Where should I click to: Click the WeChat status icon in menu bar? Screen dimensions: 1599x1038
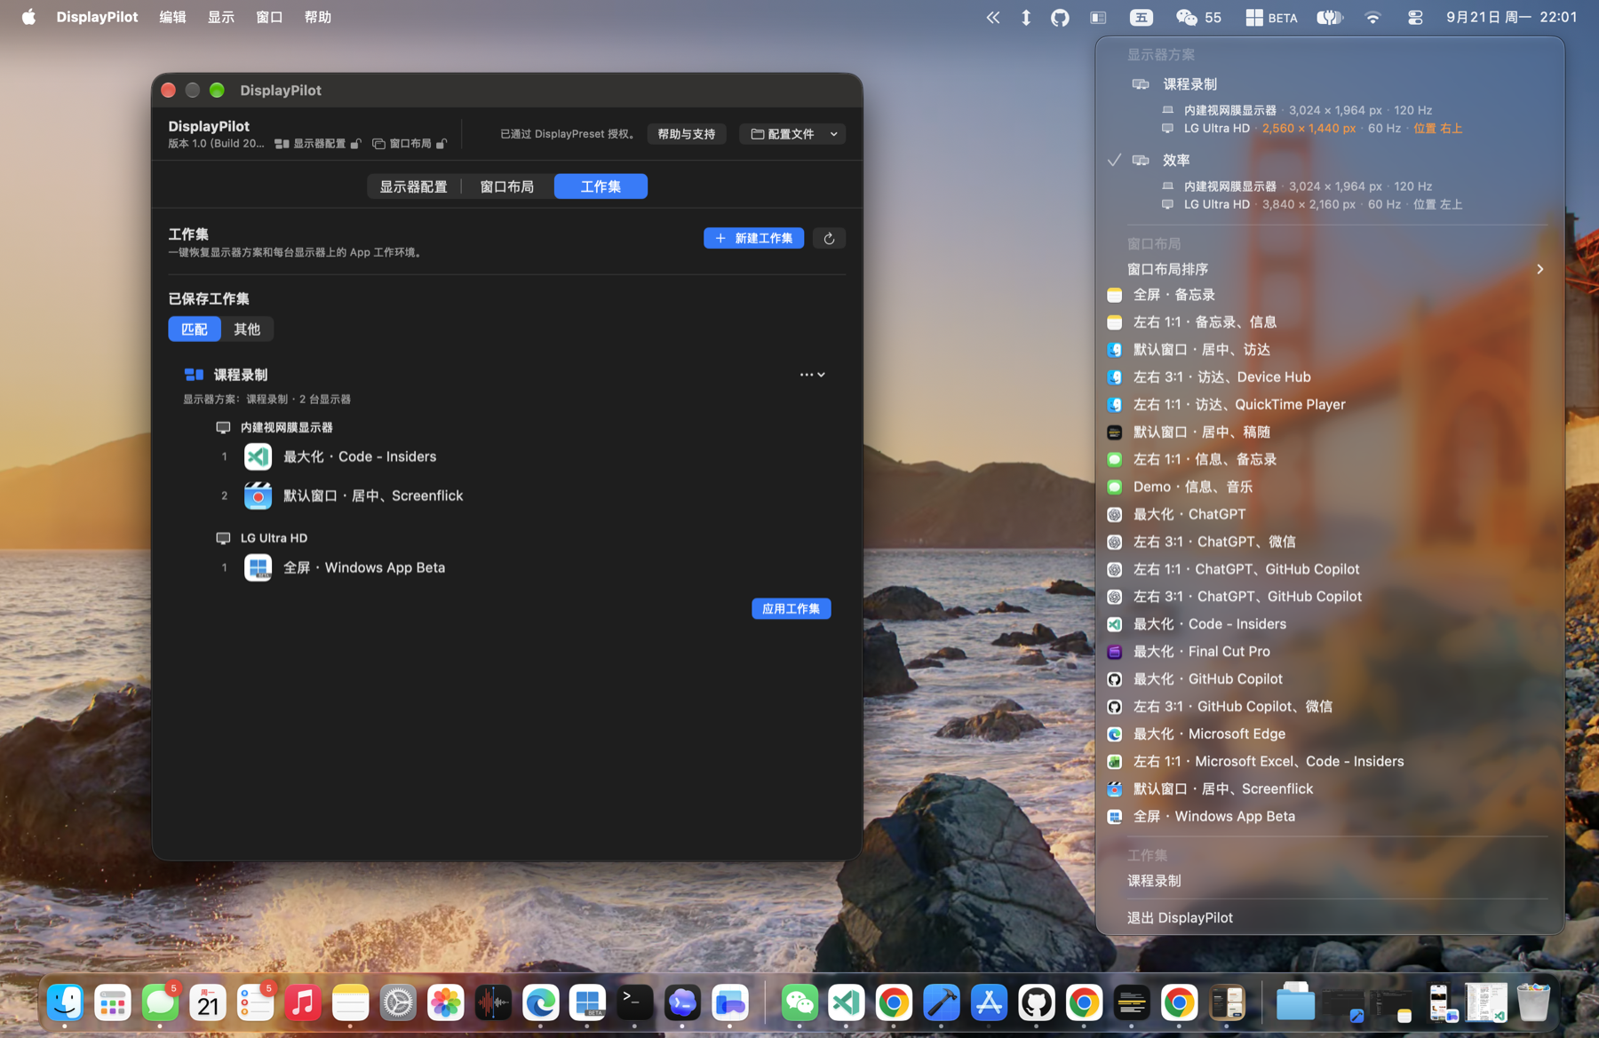pos(1198,17)
